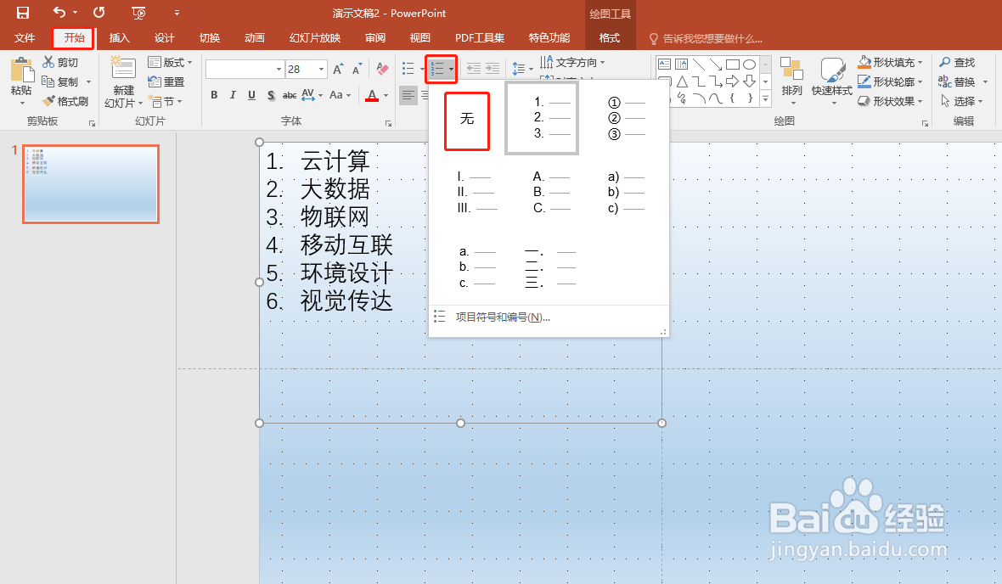Viewport: 1002px width, 584px height.
Task: Decrease list indent level
Action: [x=474, y=69]
